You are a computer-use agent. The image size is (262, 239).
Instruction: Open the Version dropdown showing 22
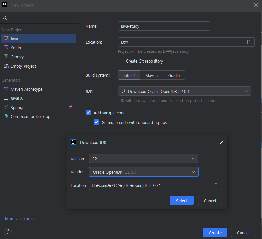(143, 158)
